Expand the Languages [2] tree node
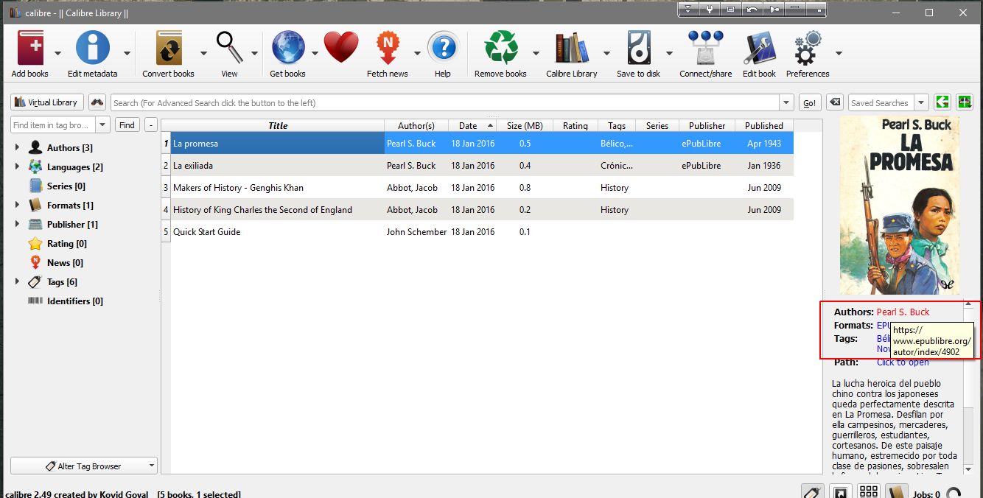Viewport: 983px width, 498px height. pos(18,166)
